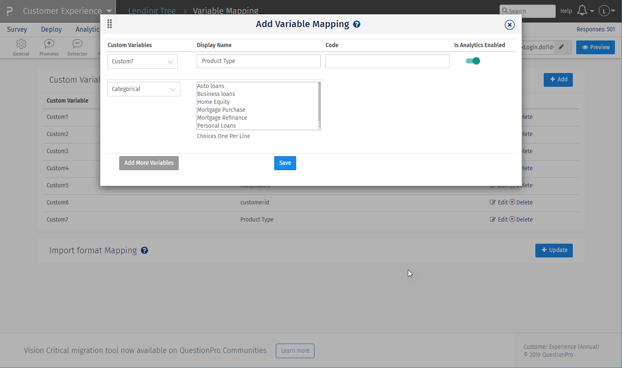Click Add More Variables

click(149, 163)
